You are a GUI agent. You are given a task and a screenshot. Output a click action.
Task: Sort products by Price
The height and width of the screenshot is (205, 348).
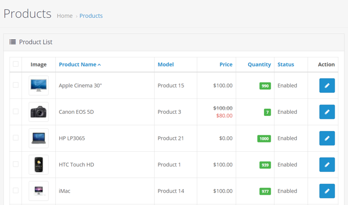click(x=226, y=65)
